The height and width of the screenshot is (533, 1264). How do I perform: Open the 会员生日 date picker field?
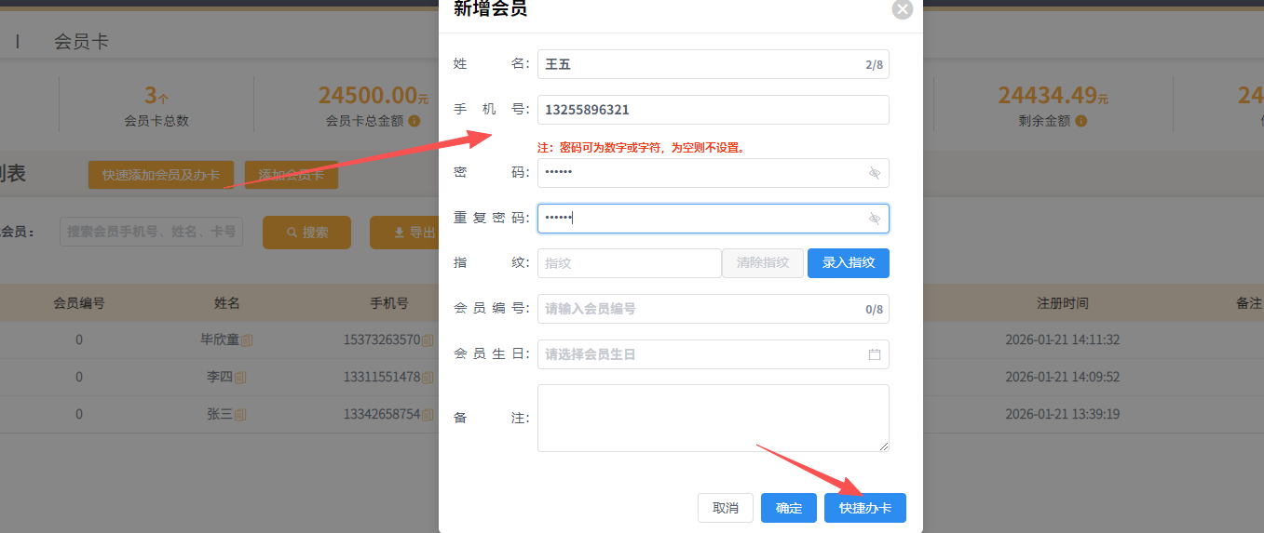pyautogui.click(x=713, y=354)
